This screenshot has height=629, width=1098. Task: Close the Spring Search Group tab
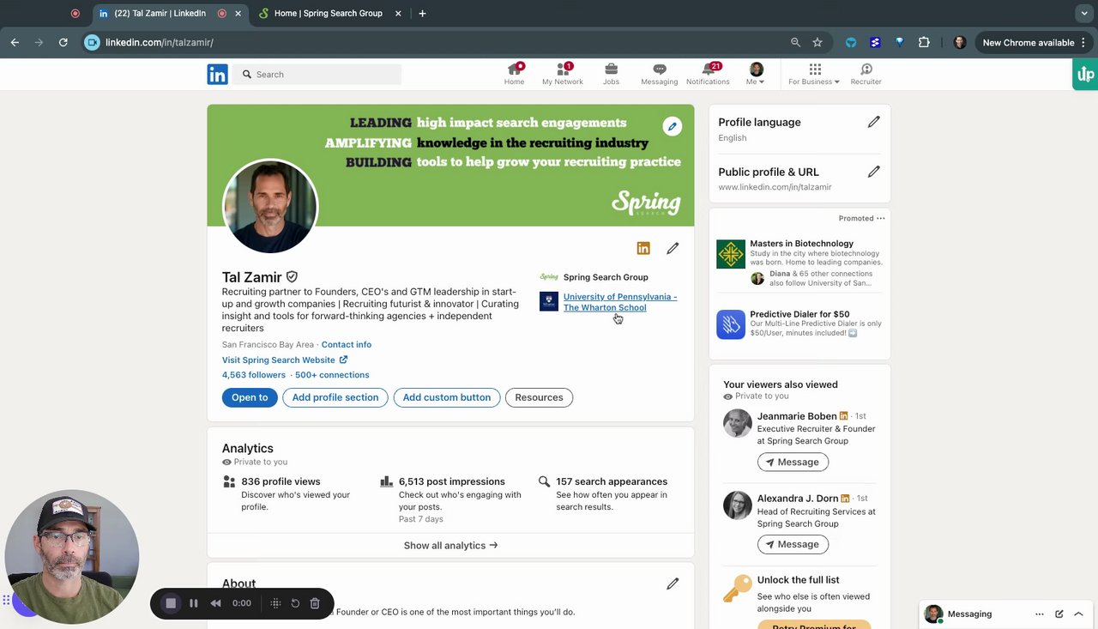[399, 13]
